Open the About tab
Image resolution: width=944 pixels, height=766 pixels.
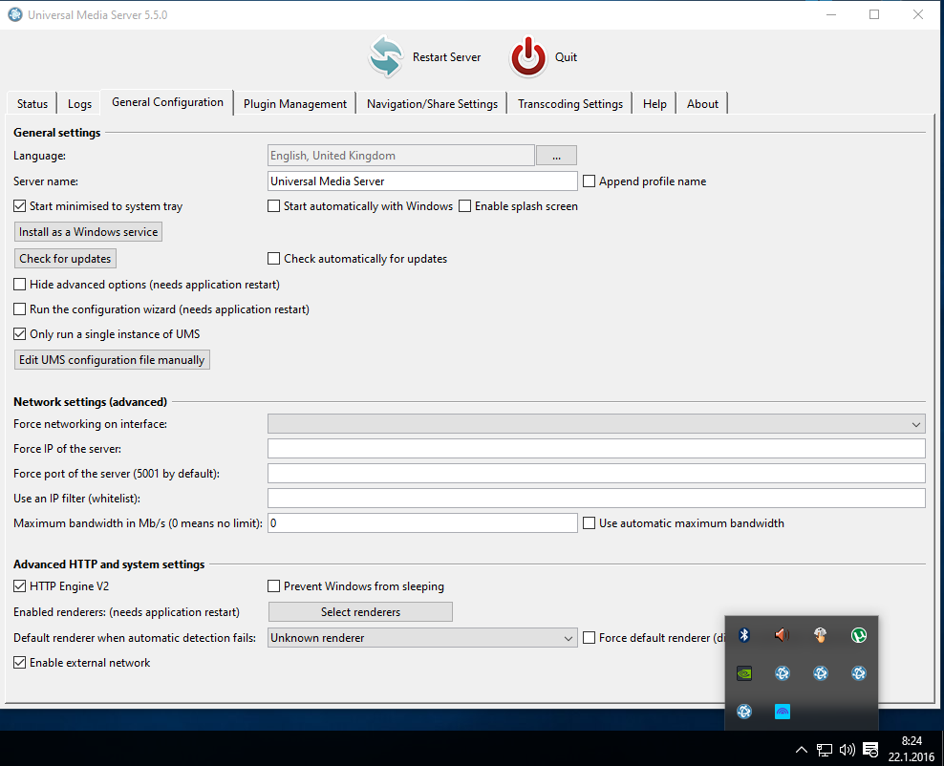(702, 103)
